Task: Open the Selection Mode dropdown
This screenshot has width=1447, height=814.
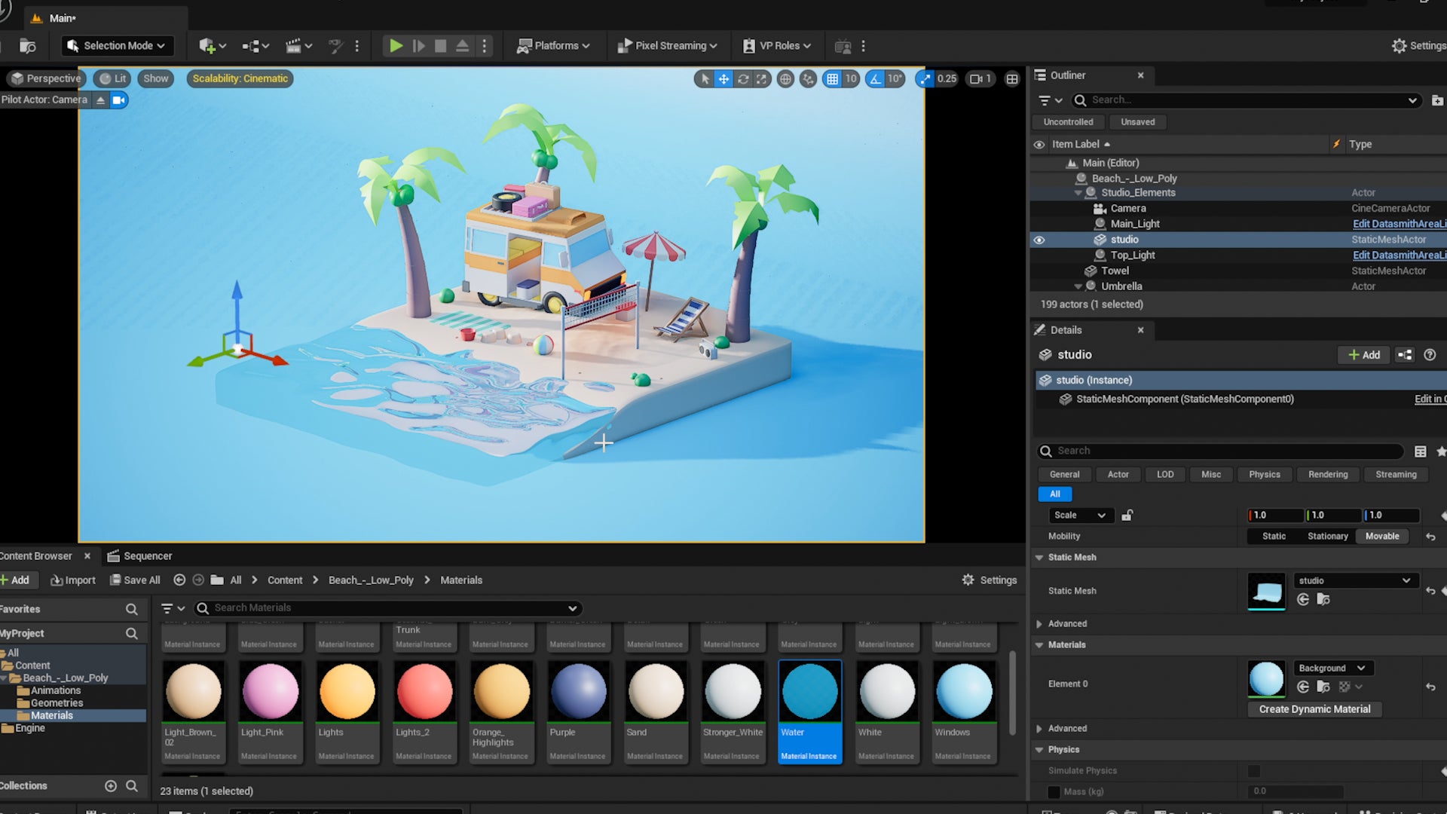Action: click(x=117, y=46)
